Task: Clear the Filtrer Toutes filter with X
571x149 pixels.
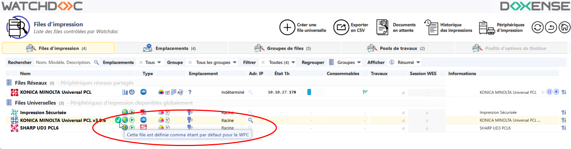Action: (263, 62)
